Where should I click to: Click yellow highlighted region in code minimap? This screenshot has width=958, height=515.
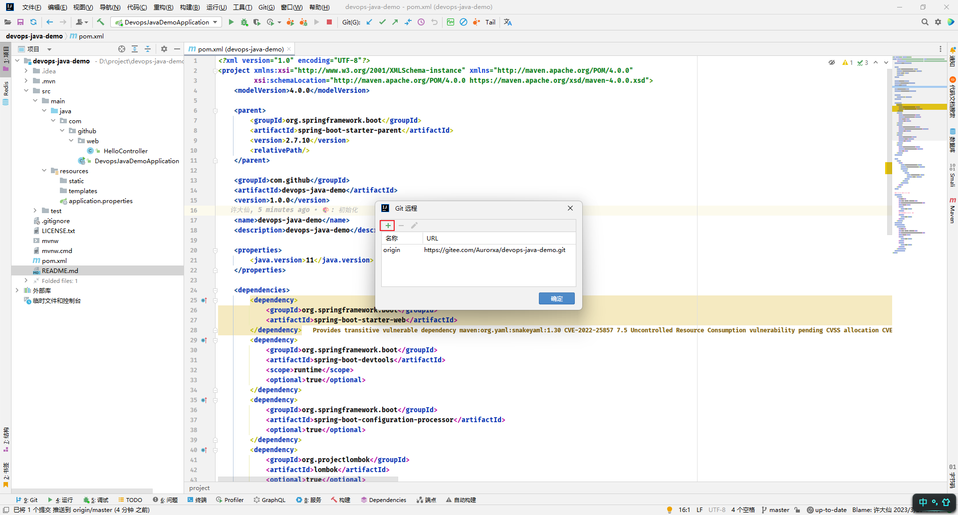(x=920, y=107)
